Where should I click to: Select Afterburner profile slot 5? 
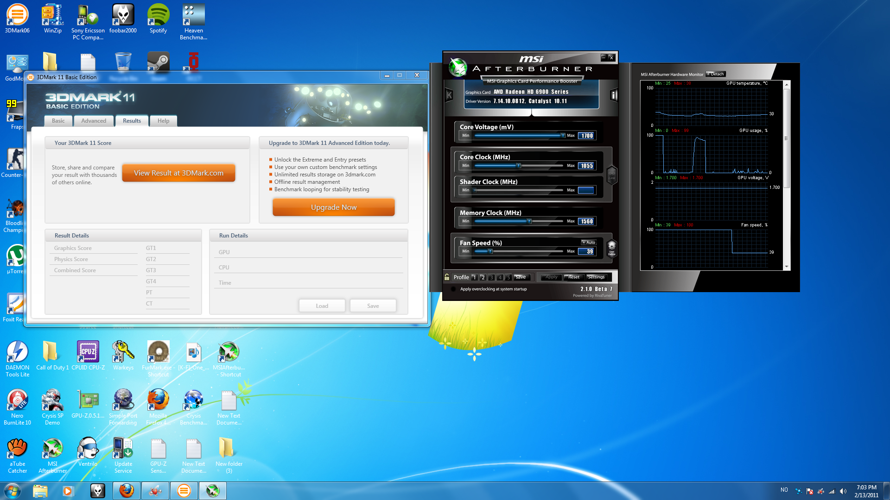coord(509,277)
